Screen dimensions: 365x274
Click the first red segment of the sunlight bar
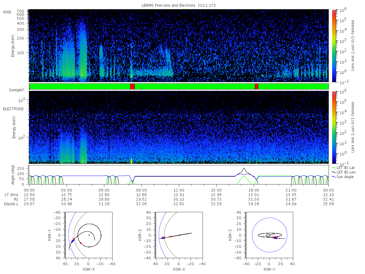tap(132, 86)
